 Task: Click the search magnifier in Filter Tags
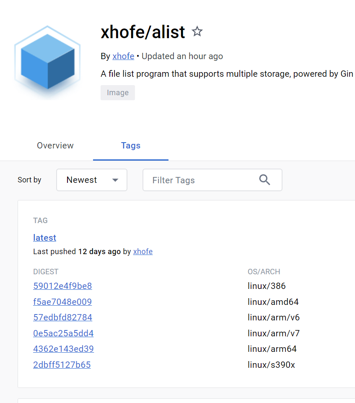264,179
